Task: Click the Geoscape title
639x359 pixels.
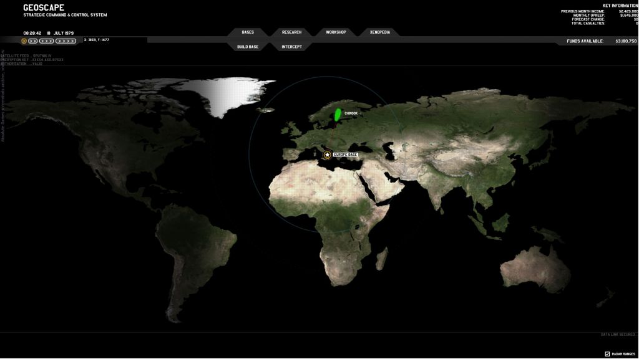Action: (44, 7)
